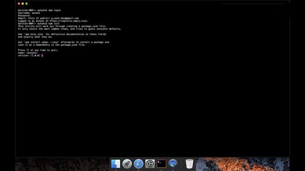Click the 'name: (aunyks)' prompt line
This screenshot has height=171, width=305.
pyautogui.click(x=28, y=53)
